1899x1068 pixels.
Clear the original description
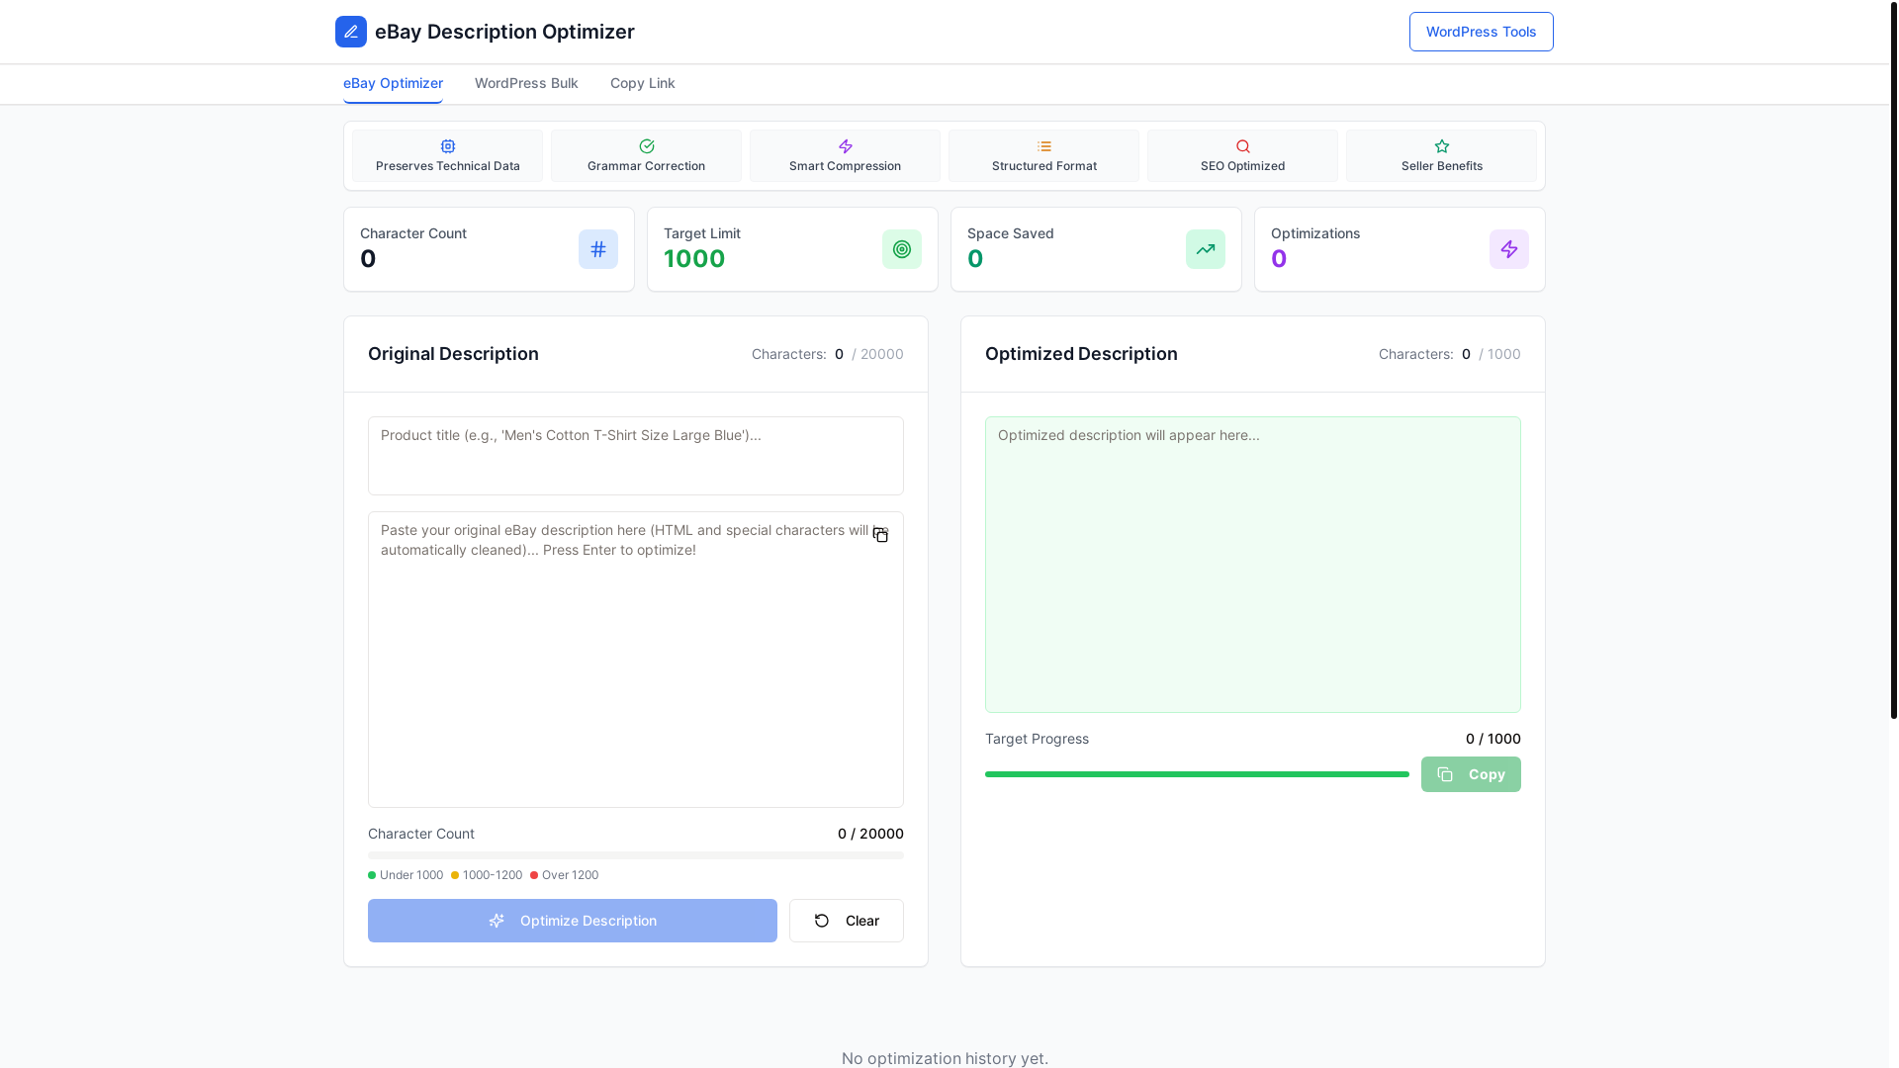coord(847,921)
